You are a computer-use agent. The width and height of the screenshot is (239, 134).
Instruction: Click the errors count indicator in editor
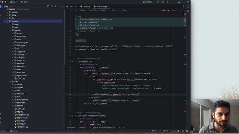(164, 10)
